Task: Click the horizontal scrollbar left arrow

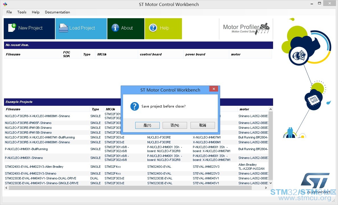Action: [7, 188]
